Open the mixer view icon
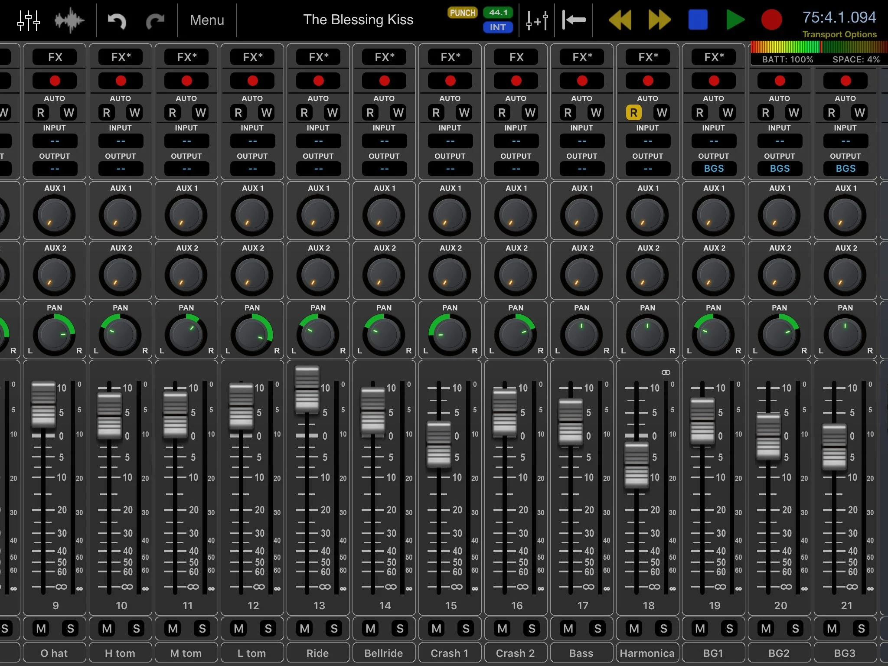Viewport: 888px width, 666px height. (x=29, y=20)
